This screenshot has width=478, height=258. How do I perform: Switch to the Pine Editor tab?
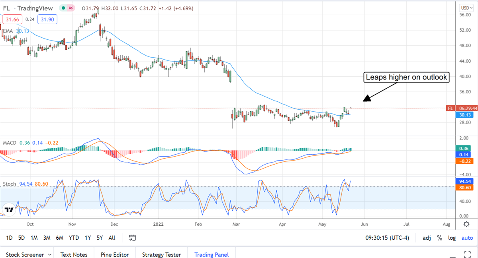pyautogui.click(x=114, y=254)
